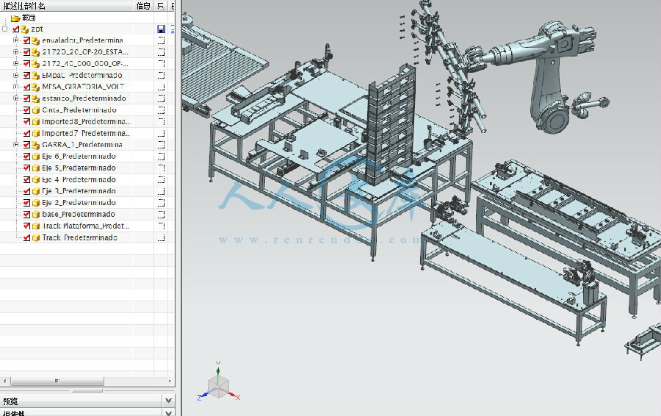The image size is (661, 416).
Task: Click the XYZ view triad cube
Action: (218, 384)
